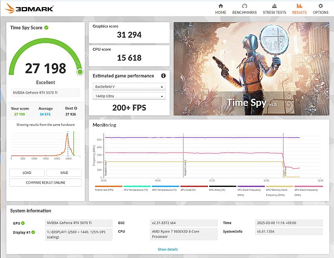This screenshot has height=258, width=334.
Task: Click green checkmark beside Time Spy Score
Action: (46, 28)
